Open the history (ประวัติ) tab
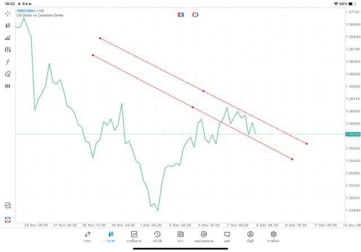361x252 pixels. (x=157, y=237)
